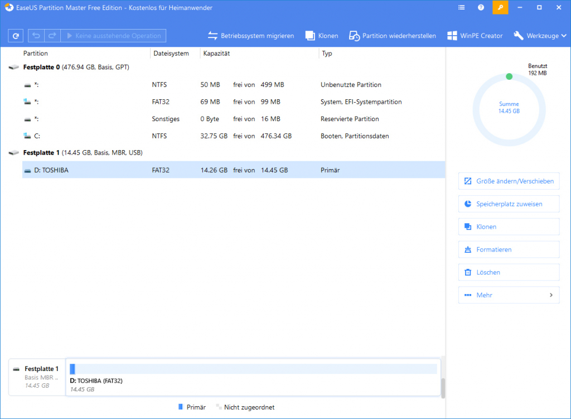The image size is (571, 419).
Task: Click the Löschen button
Action: click(x=508, y=272)
